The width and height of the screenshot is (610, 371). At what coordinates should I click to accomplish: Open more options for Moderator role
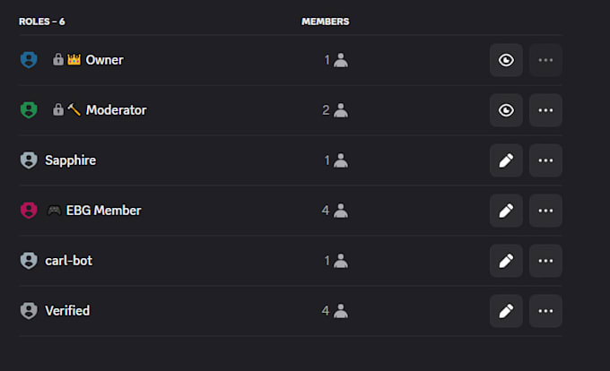pyautogui.click(x=545, y=110)
